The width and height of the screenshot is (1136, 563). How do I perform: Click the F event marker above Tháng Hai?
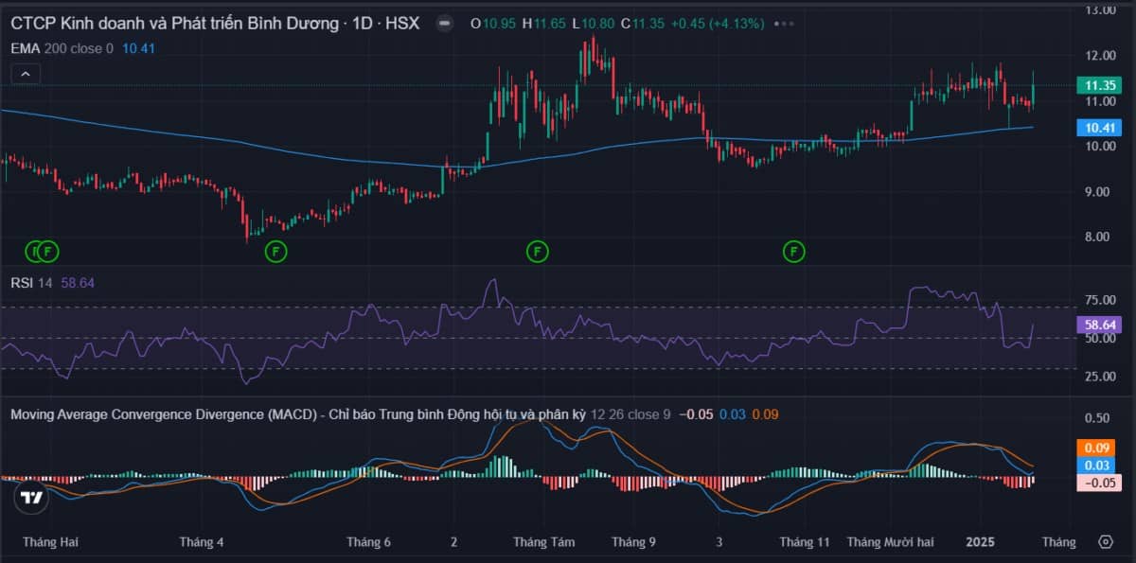click(48, 252)
